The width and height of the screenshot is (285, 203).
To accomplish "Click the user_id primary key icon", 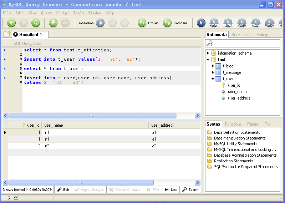I will 223,85.
